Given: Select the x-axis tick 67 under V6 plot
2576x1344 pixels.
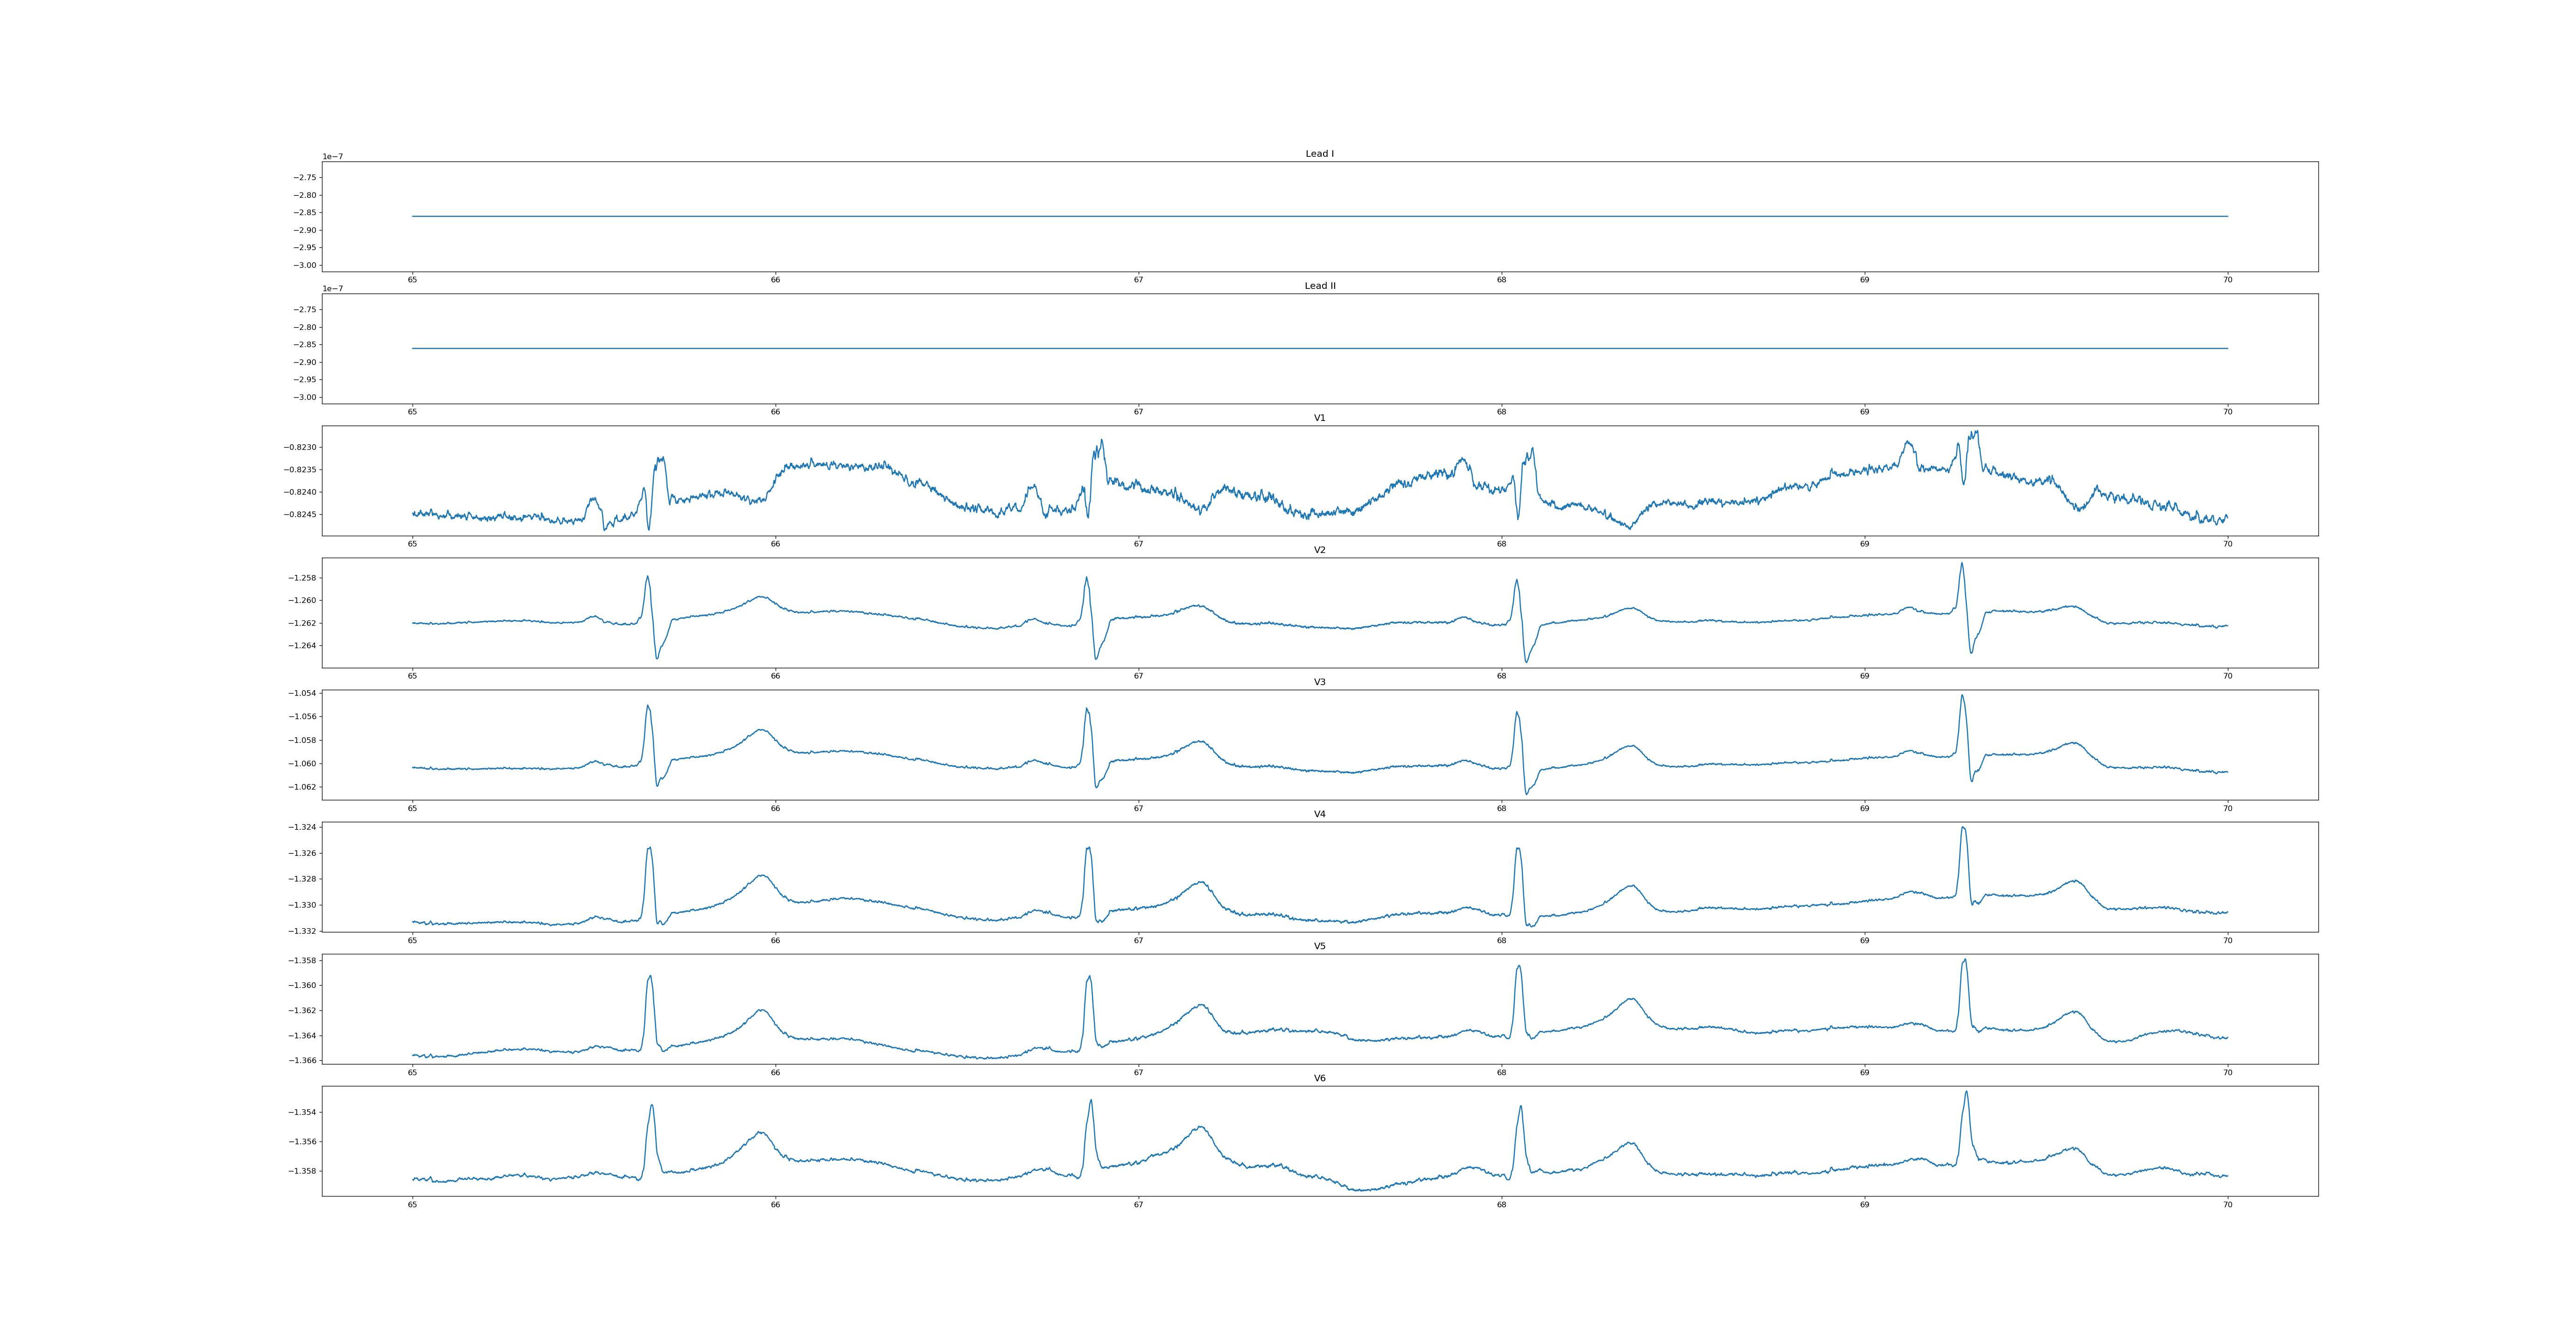Looking at the screenshot, I should (x=1138, y=1205).
